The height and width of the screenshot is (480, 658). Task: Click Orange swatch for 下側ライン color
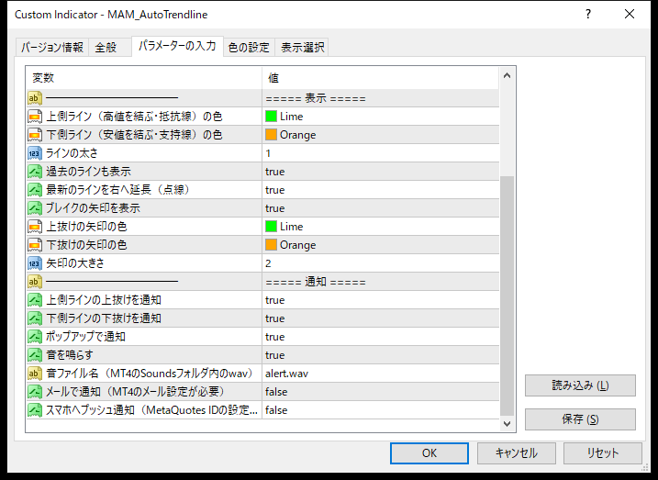[271, 135]
